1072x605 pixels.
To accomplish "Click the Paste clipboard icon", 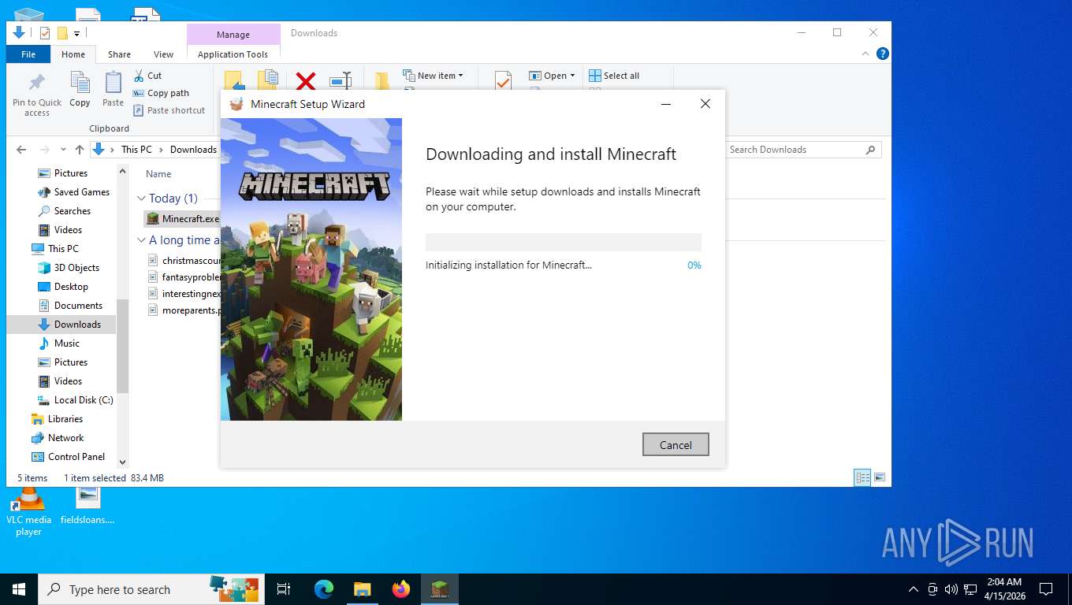I will [x=113, y=89].
